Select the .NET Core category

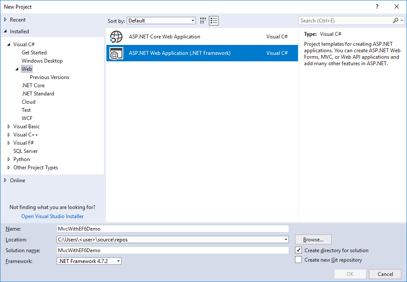tap(33, 86)
